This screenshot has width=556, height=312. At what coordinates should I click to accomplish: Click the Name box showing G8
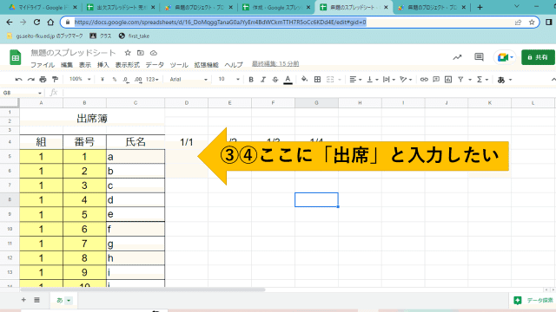22,93
